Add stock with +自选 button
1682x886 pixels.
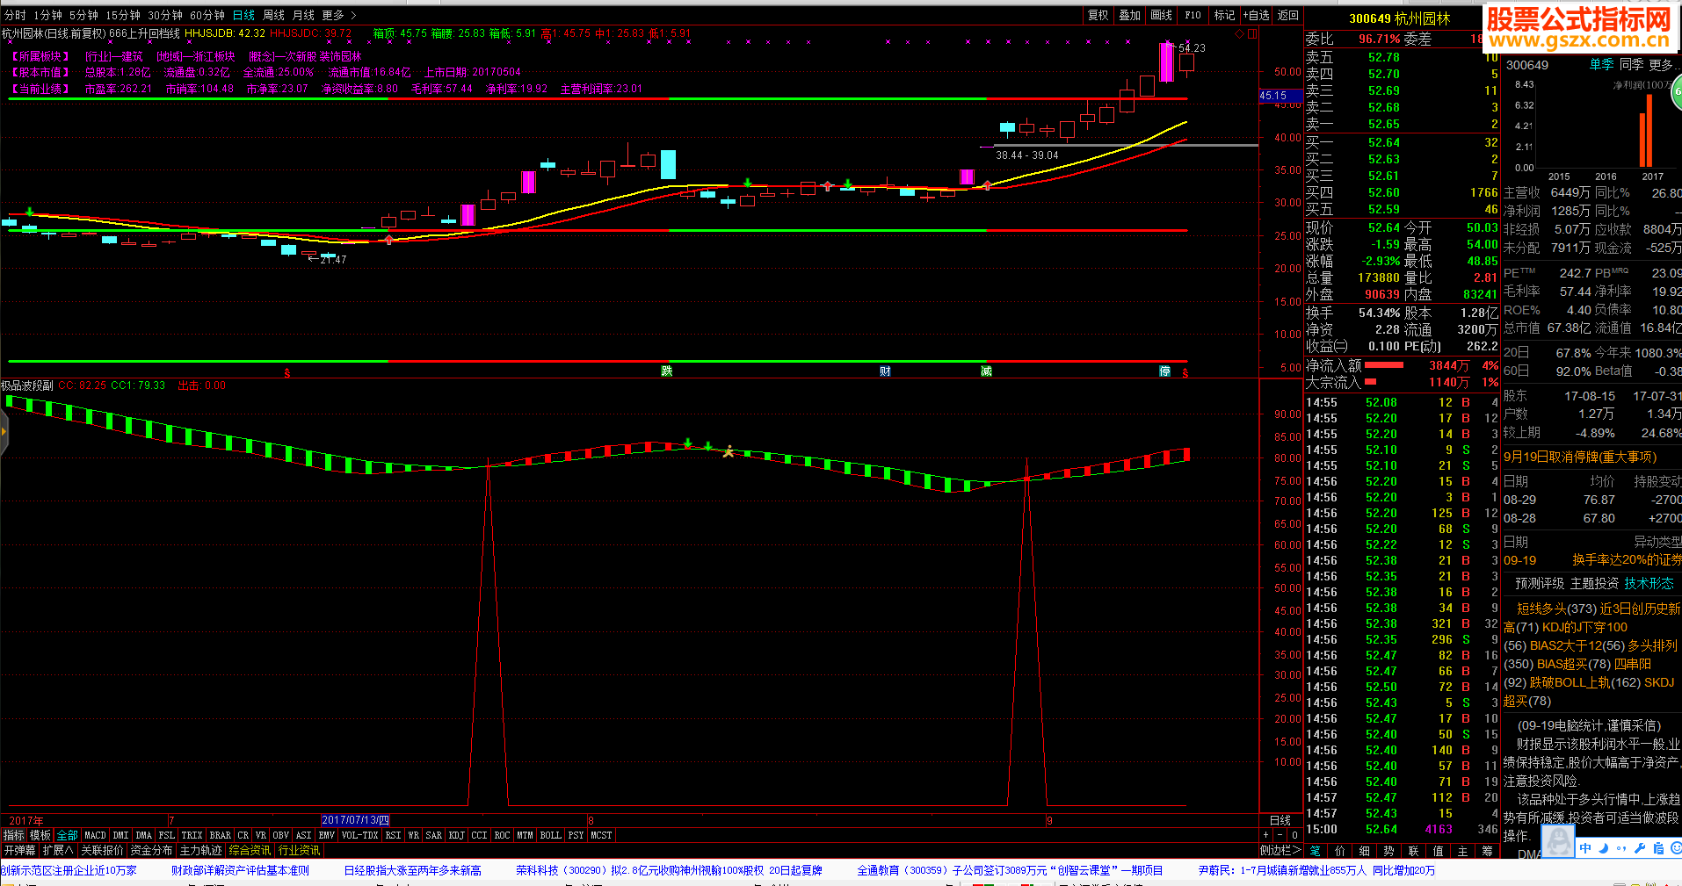[1256, 15]
